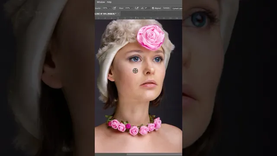Open the Window menu

101,2
